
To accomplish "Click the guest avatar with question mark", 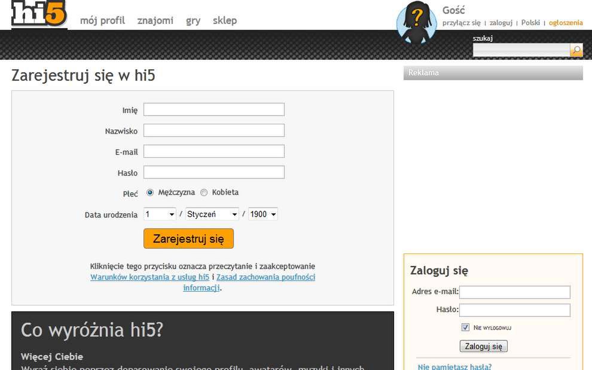I will point(416,23).
